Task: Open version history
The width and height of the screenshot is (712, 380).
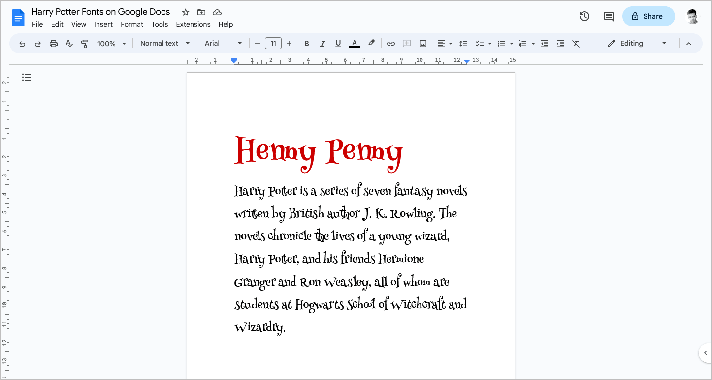Action: (584, 16)
